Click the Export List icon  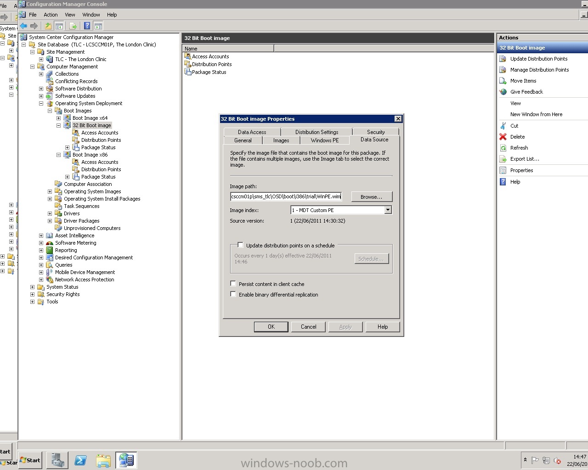pyautogui.click(x=503, y=159)
